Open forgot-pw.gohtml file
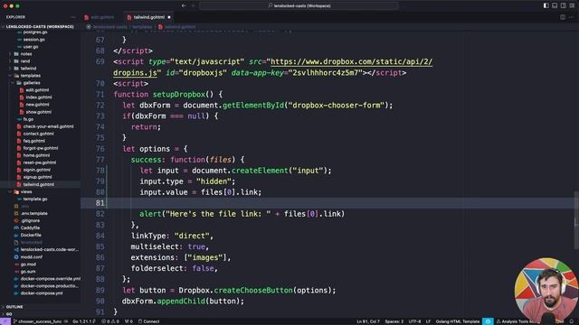The height and width of the screenshot is (325, 579). click(x=41, y=148)
